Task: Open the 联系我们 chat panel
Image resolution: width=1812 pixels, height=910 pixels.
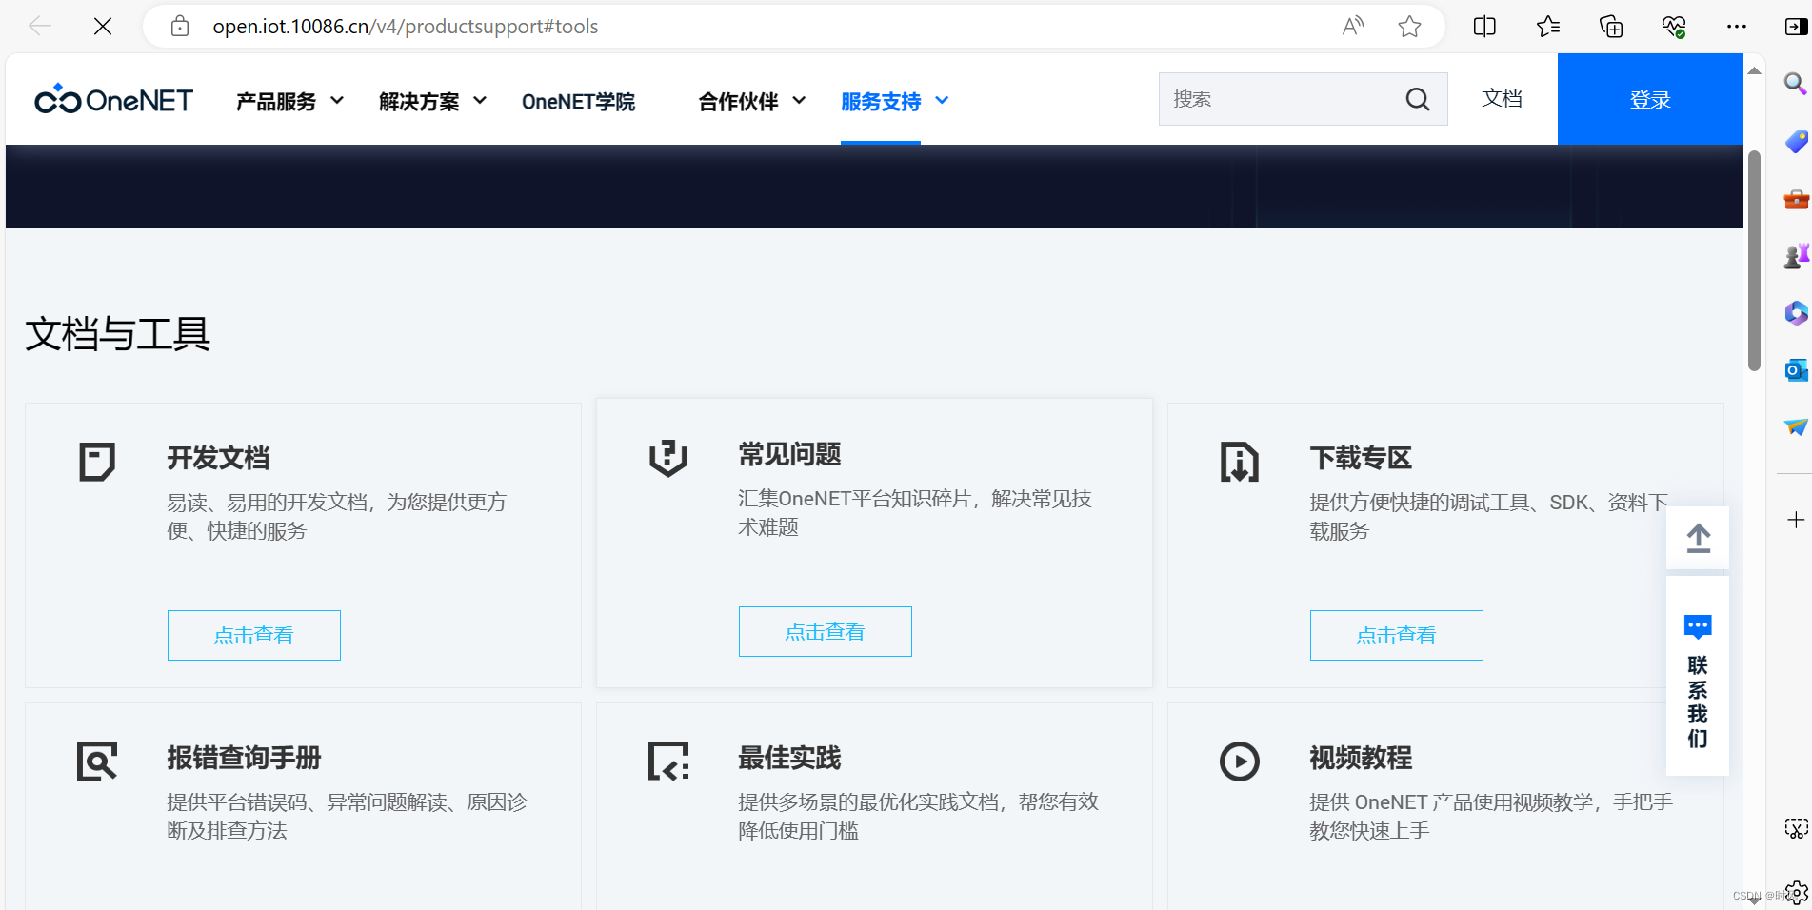Action: (x=1697, y=678)
